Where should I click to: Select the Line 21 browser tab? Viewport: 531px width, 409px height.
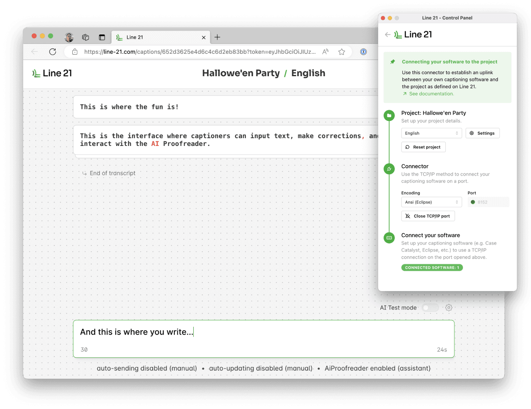coord(161,37)
